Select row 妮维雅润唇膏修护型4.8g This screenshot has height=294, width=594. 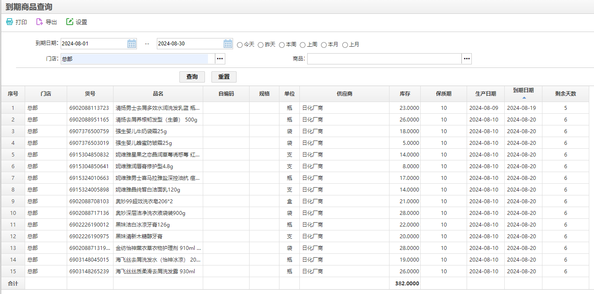295,166
